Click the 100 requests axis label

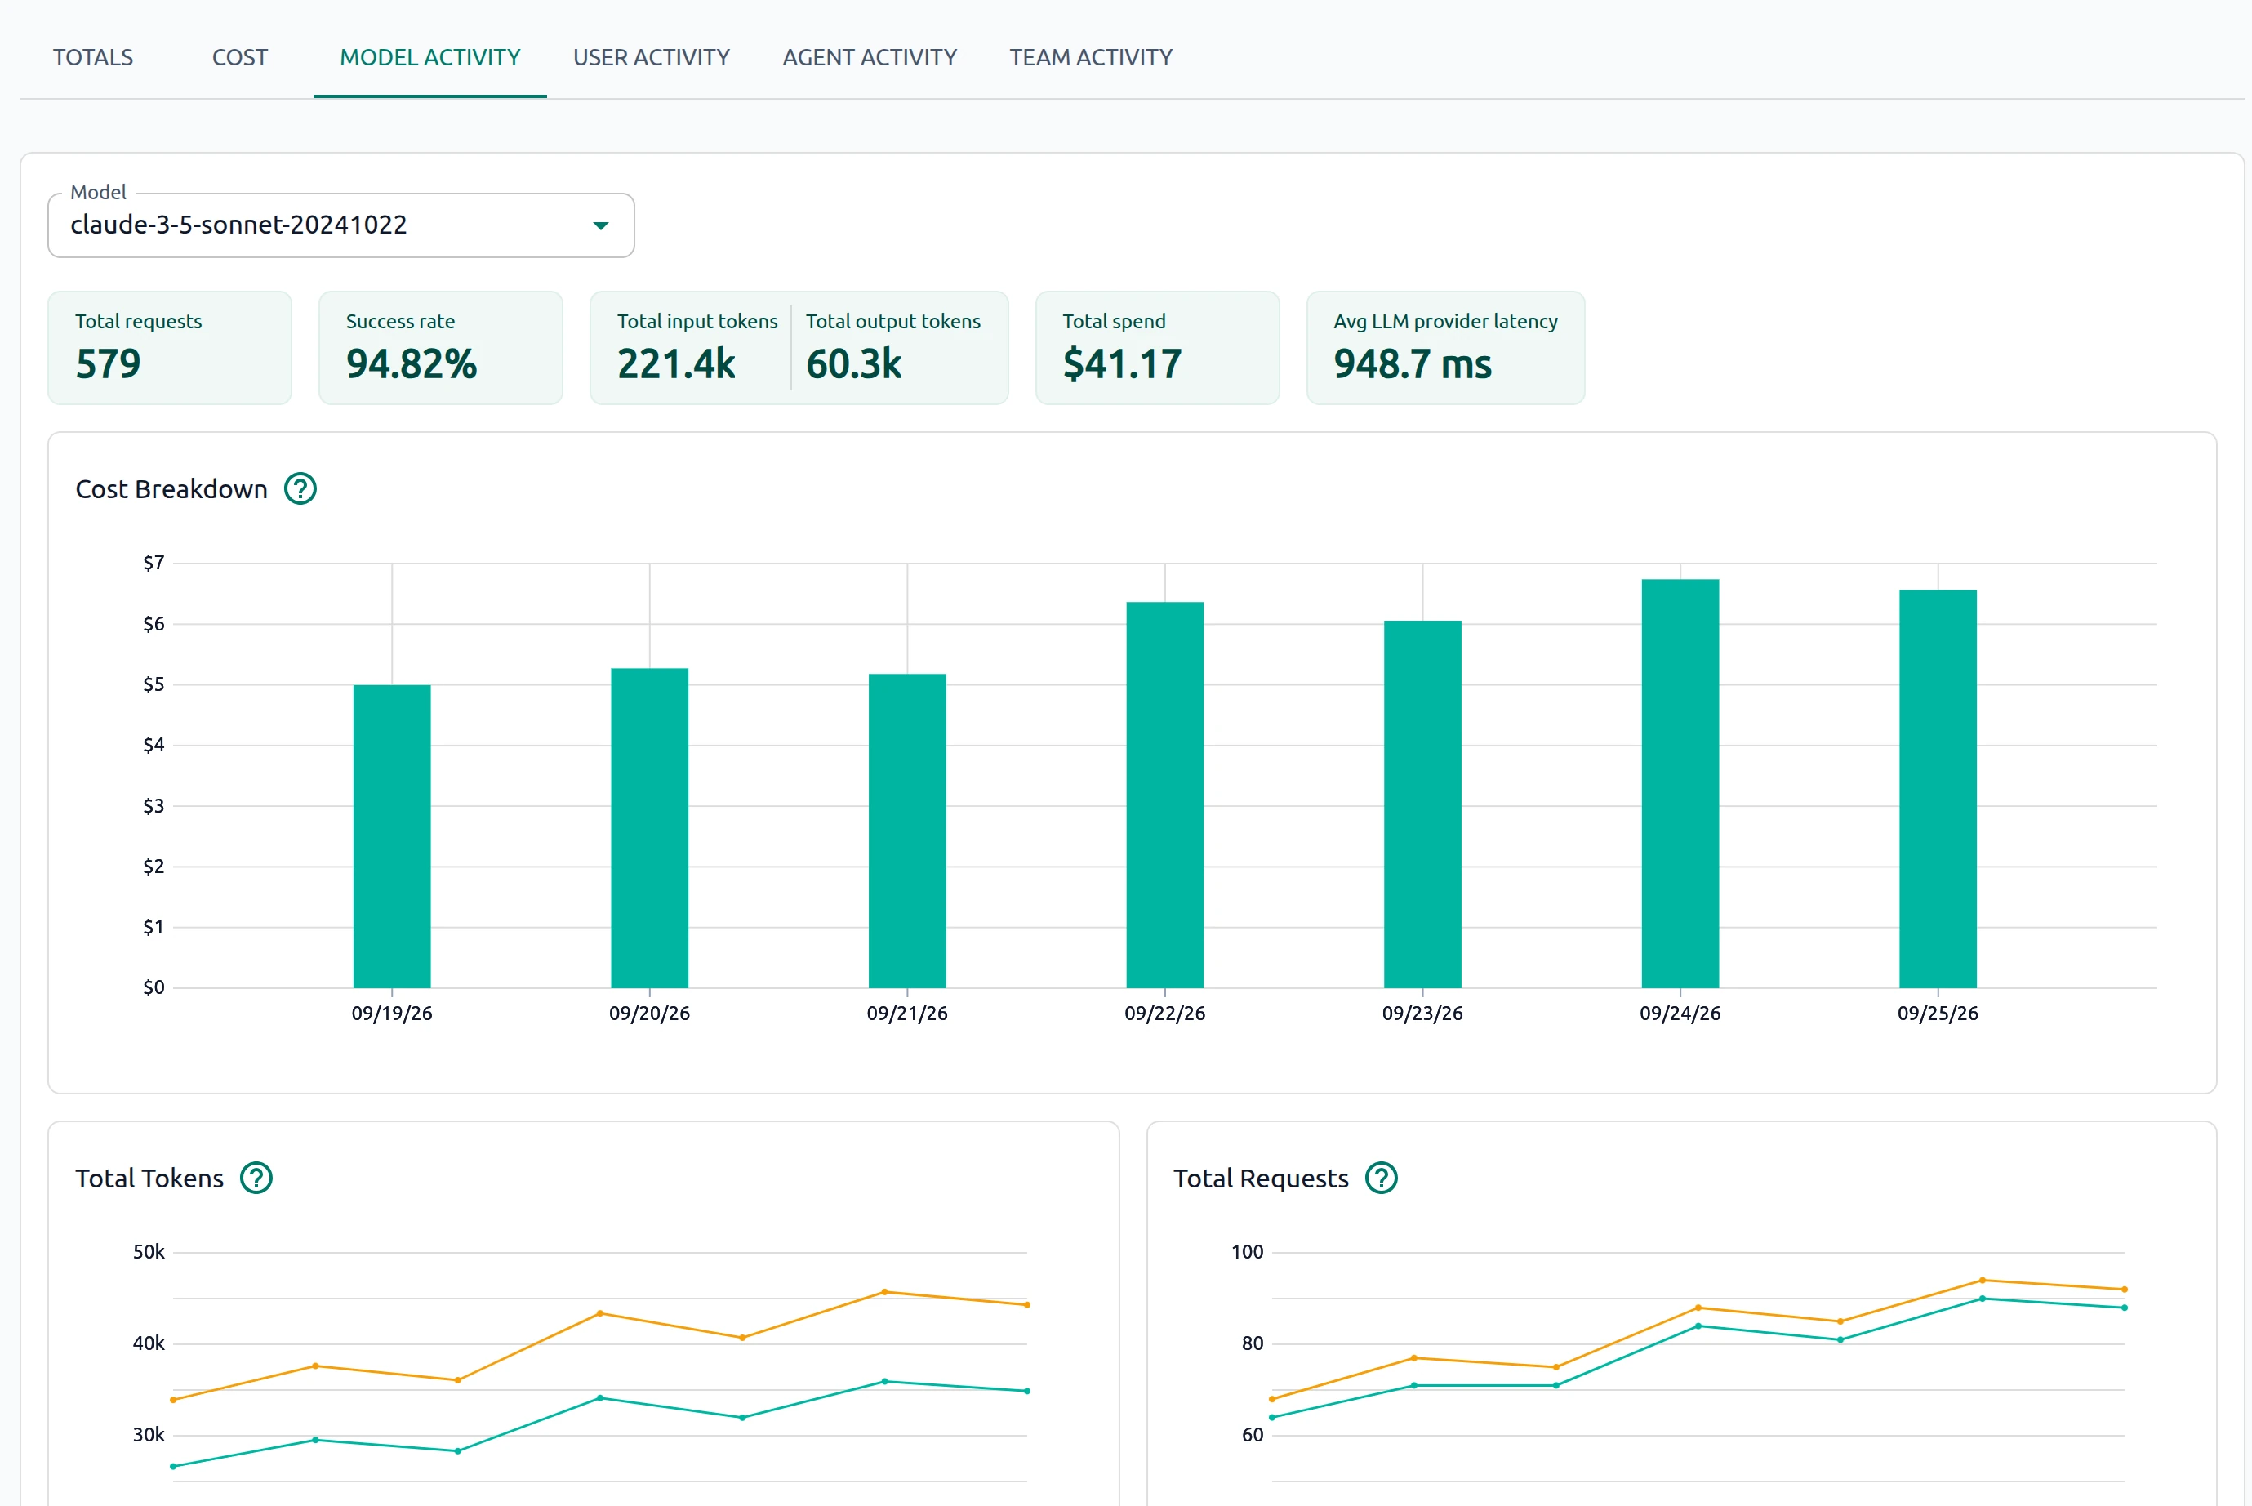coord(1248,1251)
